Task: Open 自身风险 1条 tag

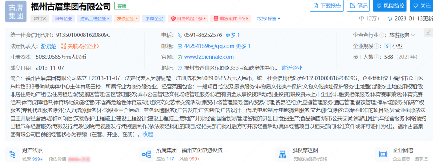Action: pyautogui.click(x=188, y=18)
